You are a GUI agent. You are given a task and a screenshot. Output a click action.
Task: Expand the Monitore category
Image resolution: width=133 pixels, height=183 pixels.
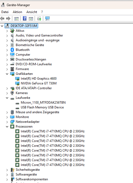point(7,117)
